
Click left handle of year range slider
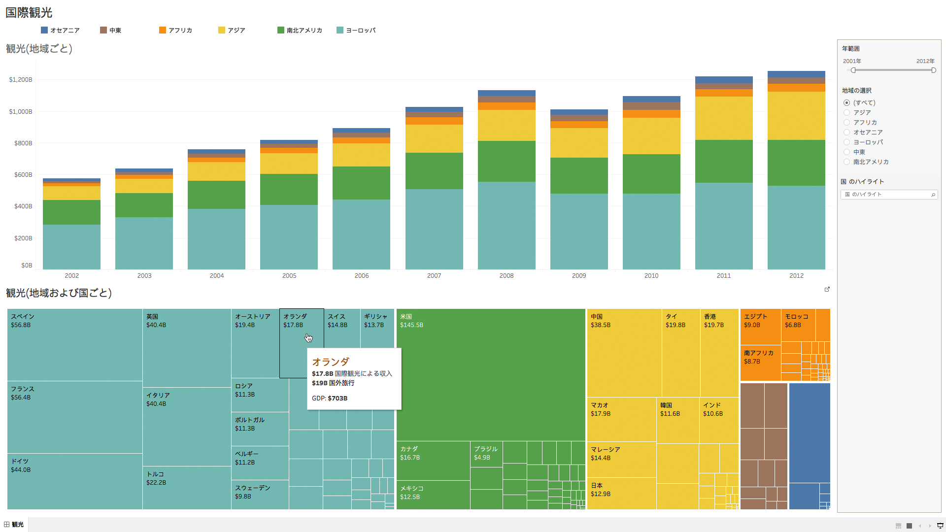[853, 70]
